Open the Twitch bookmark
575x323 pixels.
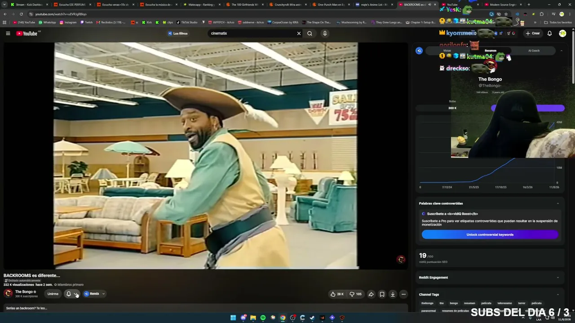86,22
